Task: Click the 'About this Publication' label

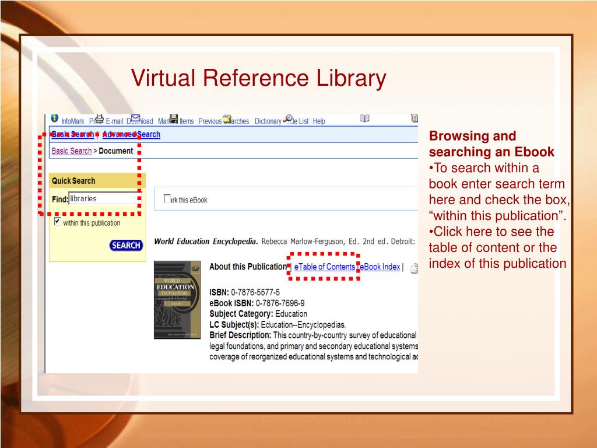Action: tap(248, 267)
